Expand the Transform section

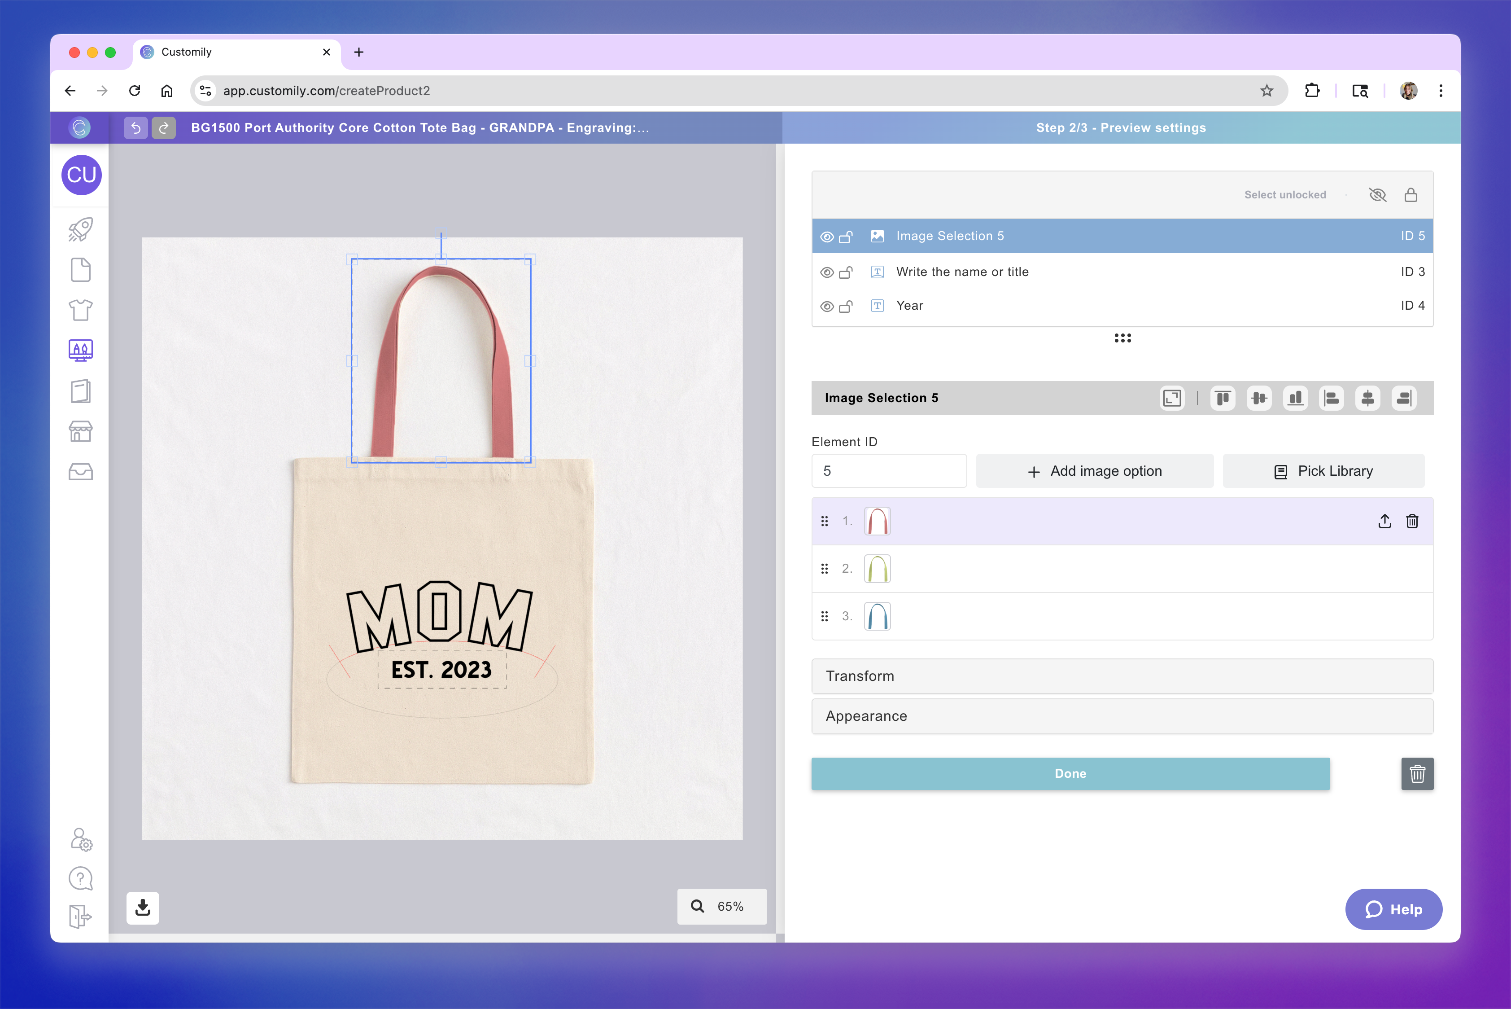1122,676
